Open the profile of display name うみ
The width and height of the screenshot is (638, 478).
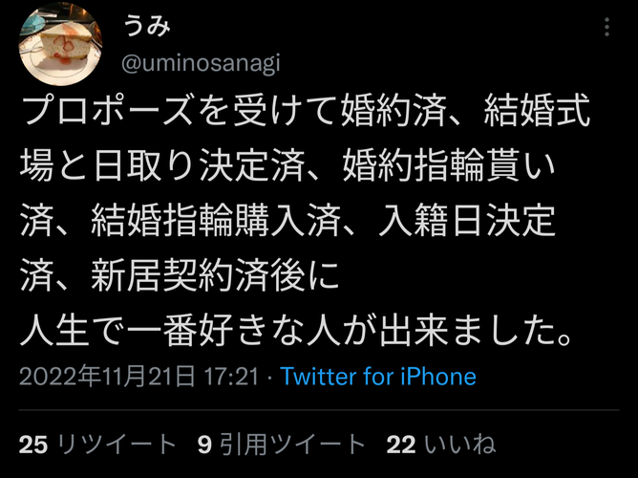(146, 28)
